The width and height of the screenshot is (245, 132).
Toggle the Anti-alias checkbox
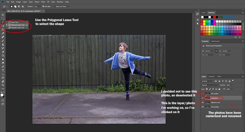click(x=43, y=6)
